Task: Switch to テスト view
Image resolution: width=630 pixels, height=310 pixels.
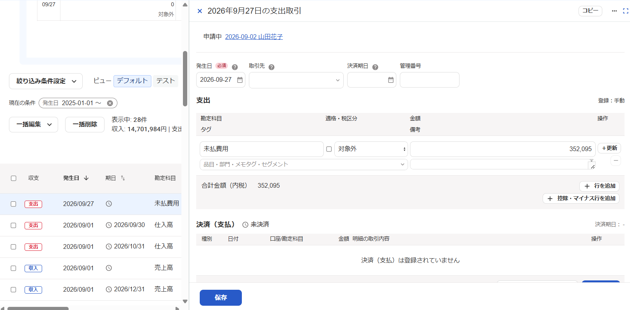Action: (x=165, y=81)
